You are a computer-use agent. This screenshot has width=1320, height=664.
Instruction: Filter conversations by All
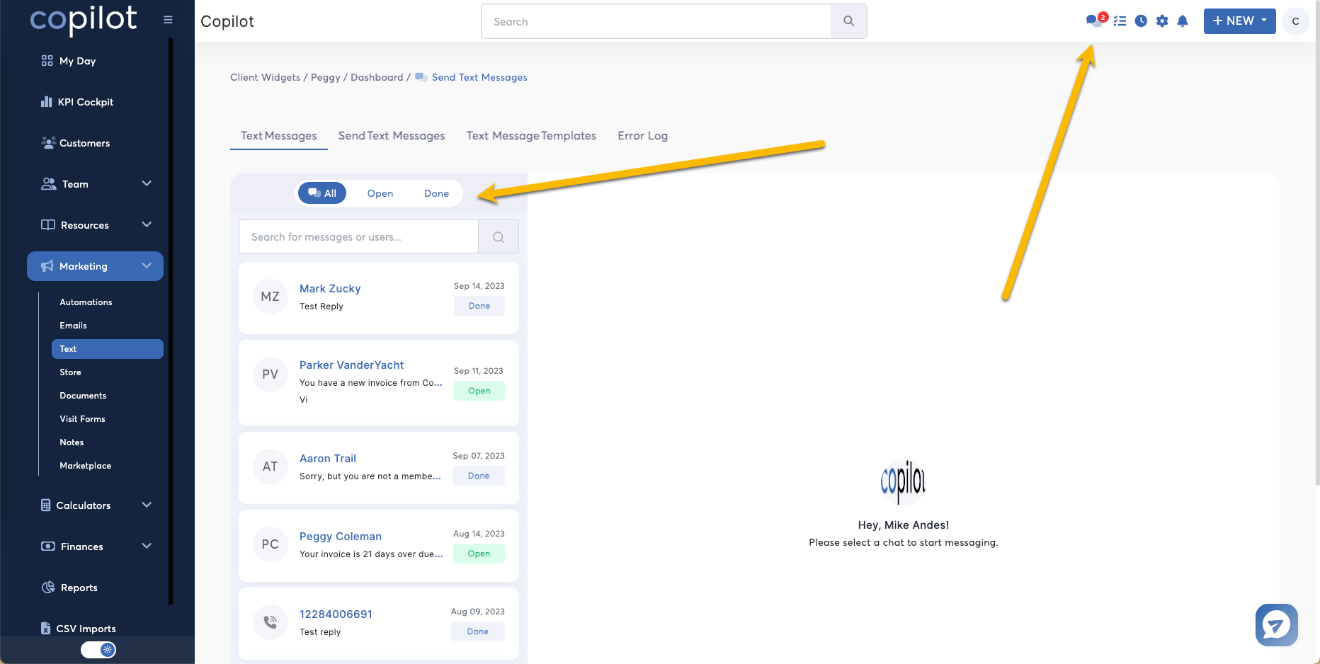point(322,193)
